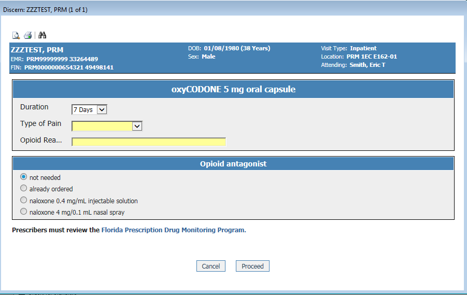
Task: Click the binoculars find icon
Action: (43, 35)
